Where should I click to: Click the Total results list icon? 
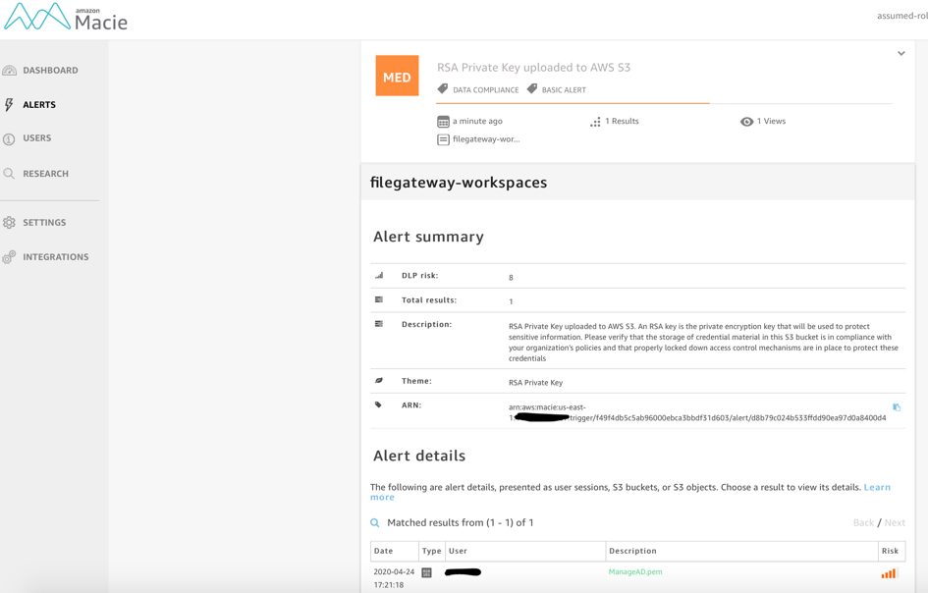(x=379, y=299)
